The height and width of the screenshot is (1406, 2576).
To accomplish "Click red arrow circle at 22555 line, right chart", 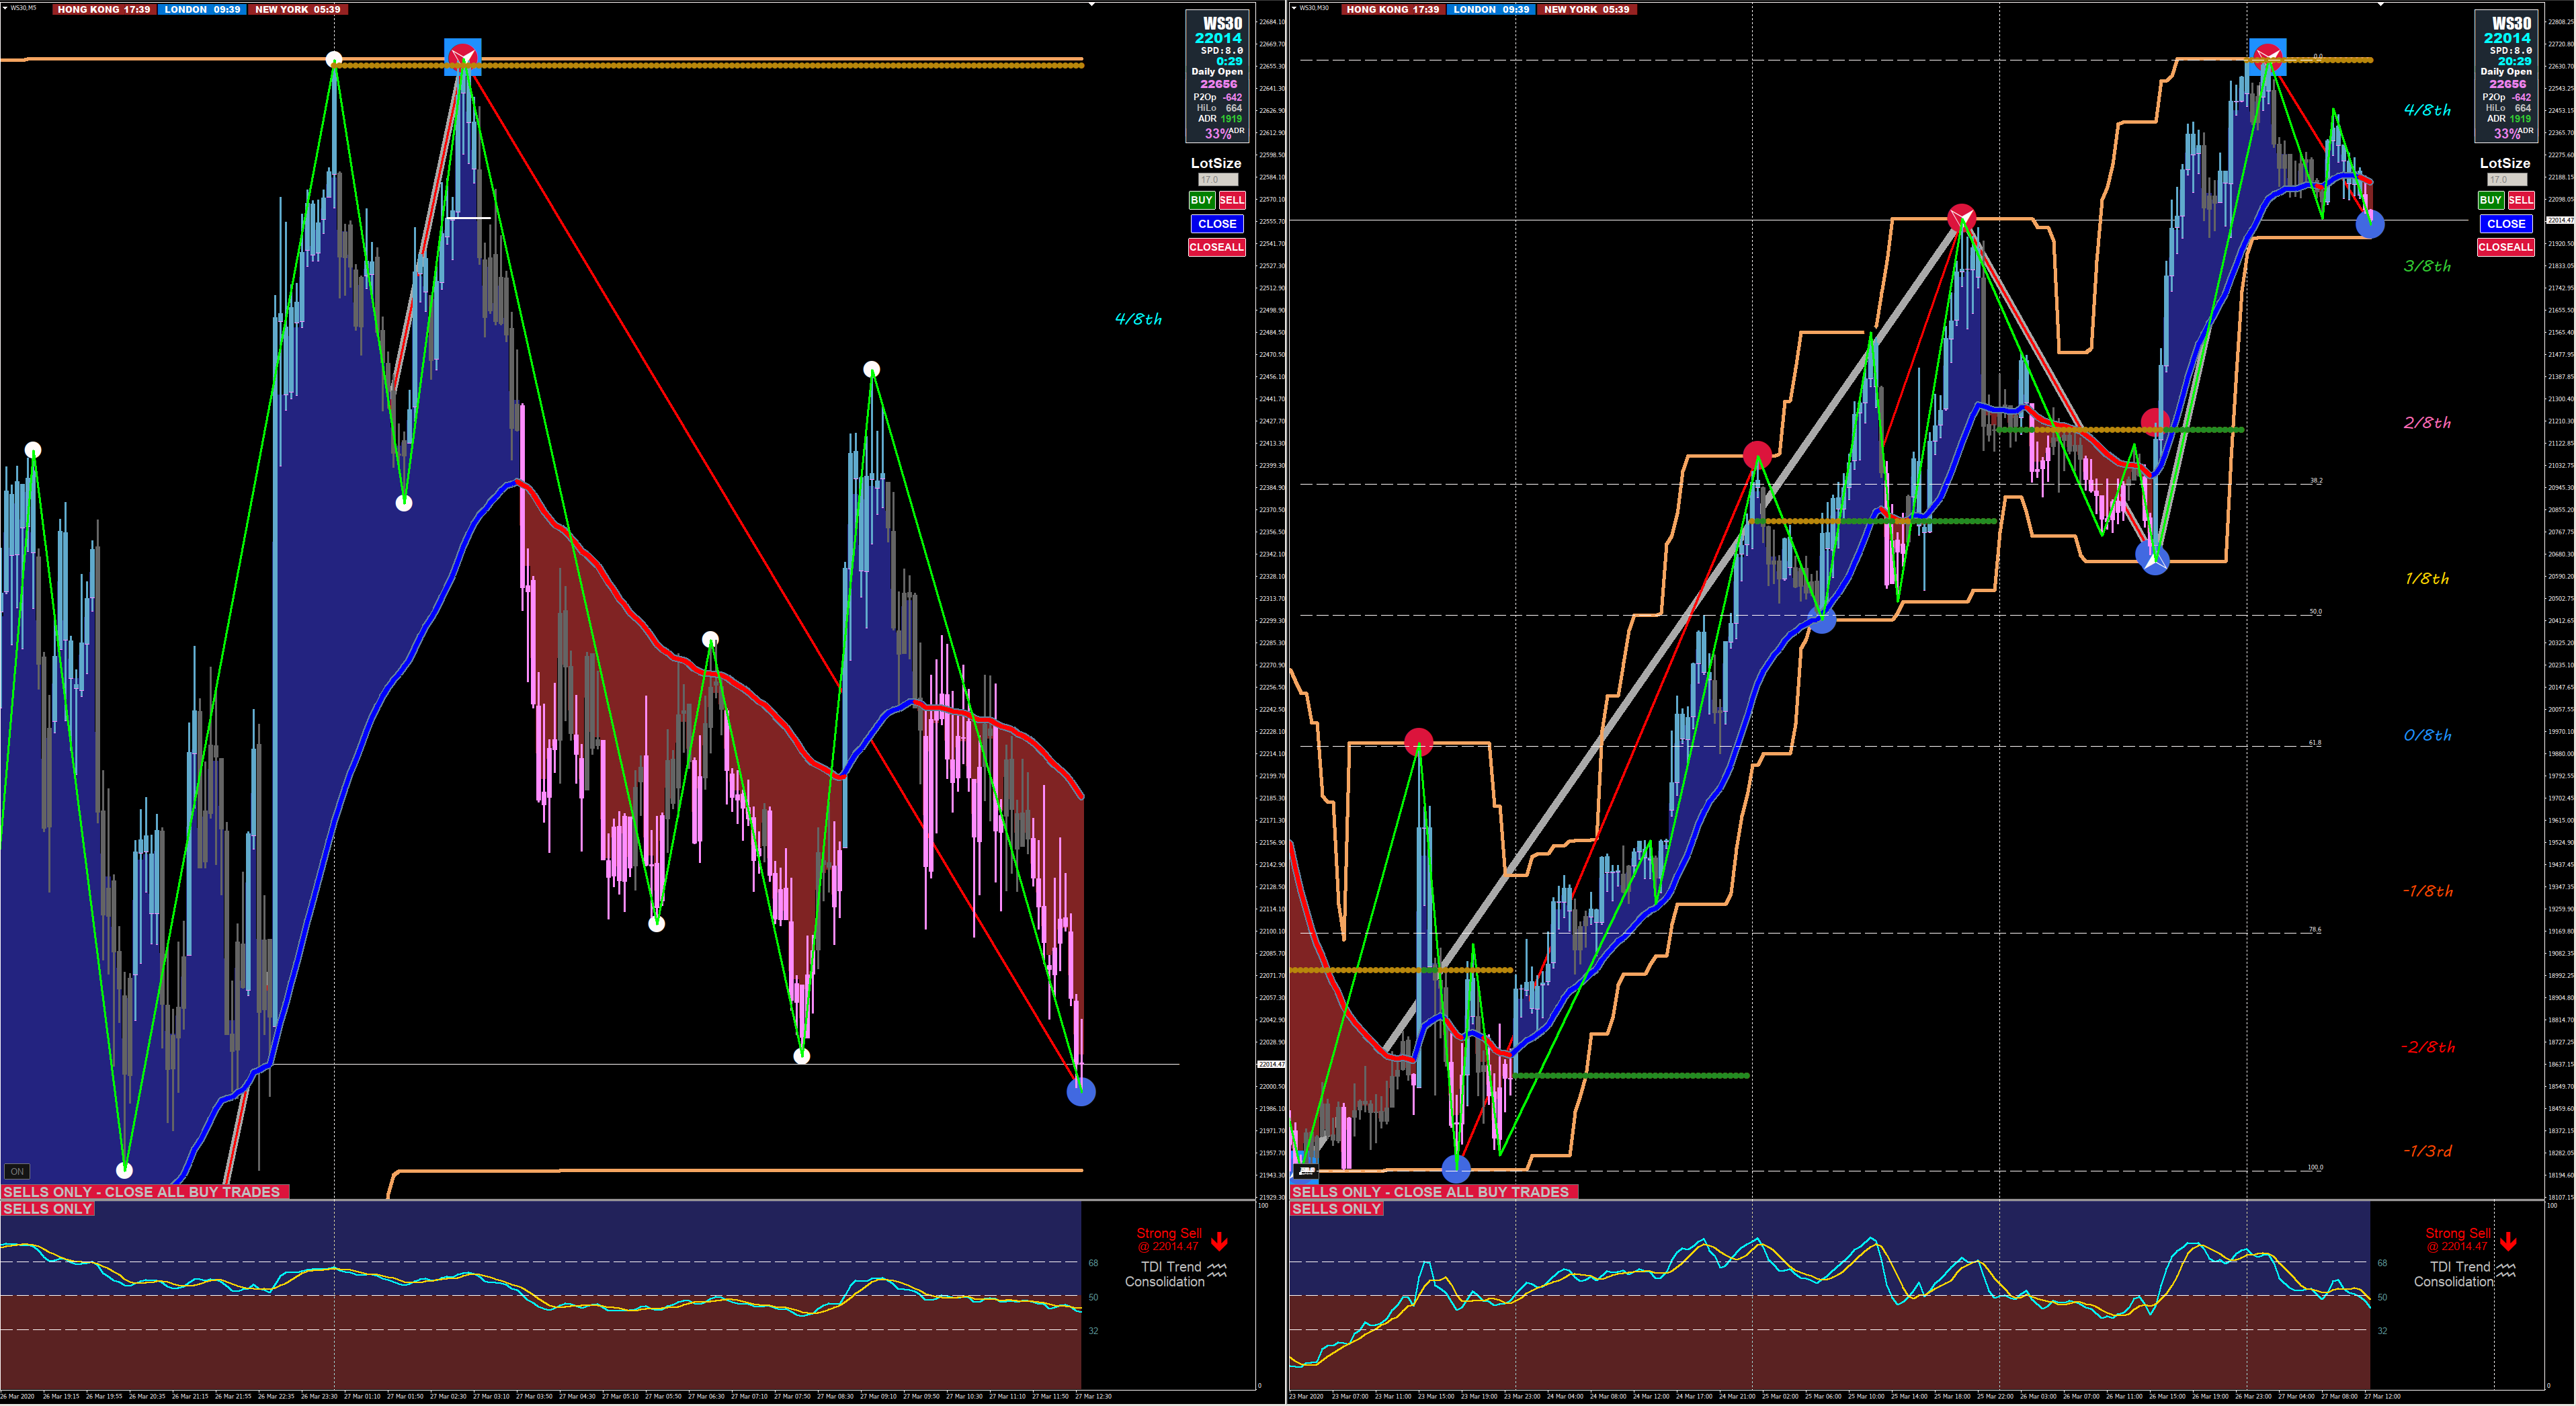I will click(x=1961, y=218).
